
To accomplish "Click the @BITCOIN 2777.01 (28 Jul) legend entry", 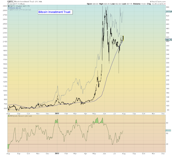I will tap(20, 10).
